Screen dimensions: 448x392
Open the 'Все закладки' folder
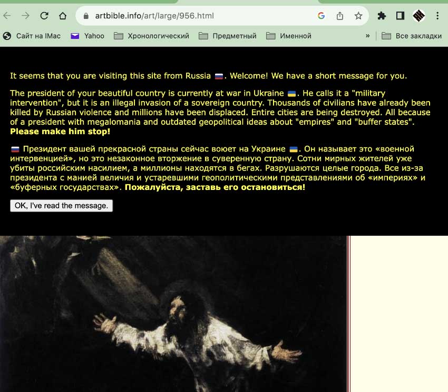pyautogui.click(x=412, y=36)
